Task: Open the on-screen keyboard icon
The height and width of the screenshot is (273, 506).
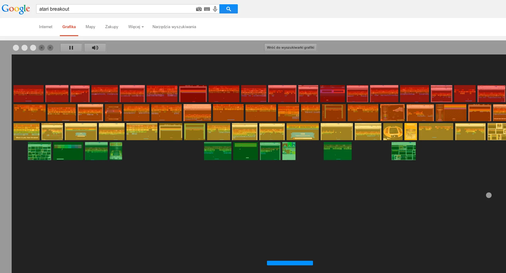Action: point(207,9)
